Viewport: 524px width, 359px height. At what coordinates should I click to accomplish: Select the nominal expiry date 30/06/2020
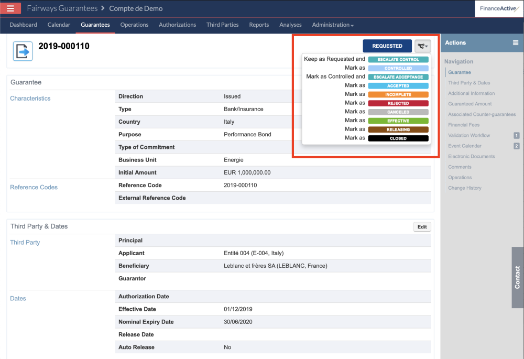click(238, 322)
